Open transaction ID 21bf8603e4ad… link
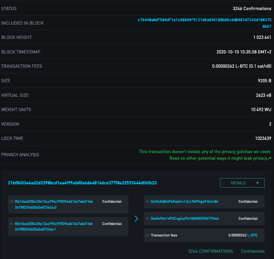 (x=82, y=183)
